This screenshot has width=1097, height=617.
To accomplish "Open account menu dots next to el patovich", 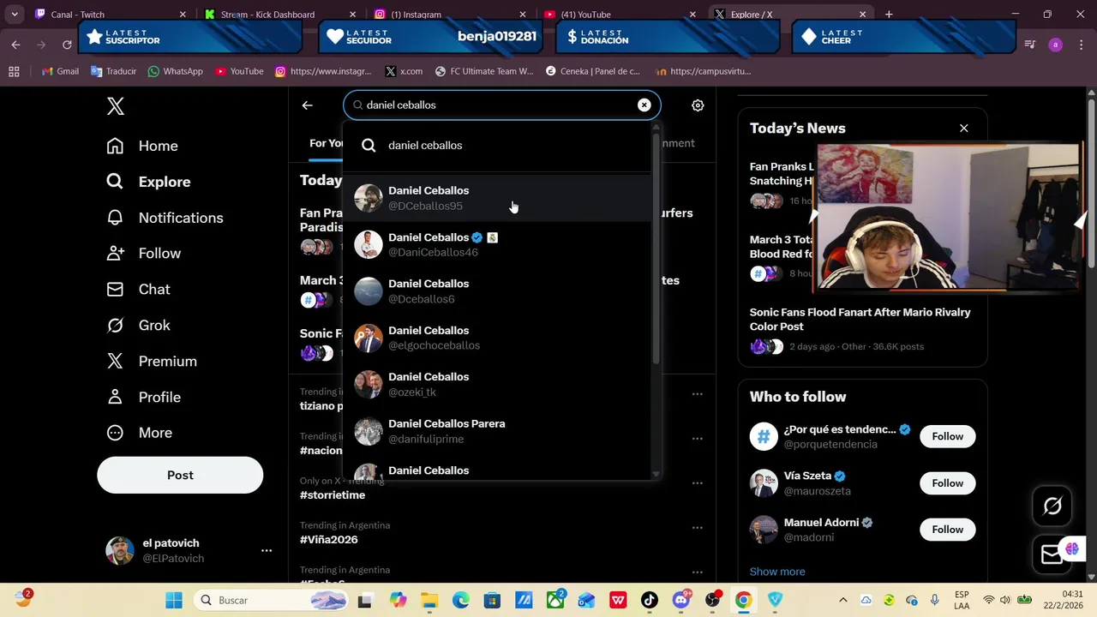I will point(267,551).
